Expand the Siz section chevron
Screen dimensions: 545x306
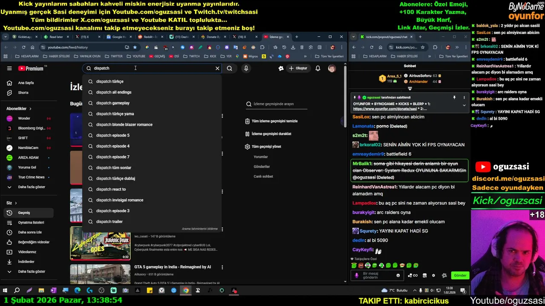(16, 203)
